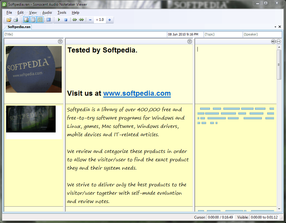Screen dimensions: 286x223
Task: Open a recording file
Action: [9, 20]
